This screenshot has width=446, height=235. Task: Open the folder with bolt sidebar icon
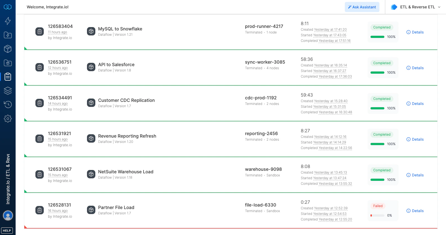tap(8, 35)
